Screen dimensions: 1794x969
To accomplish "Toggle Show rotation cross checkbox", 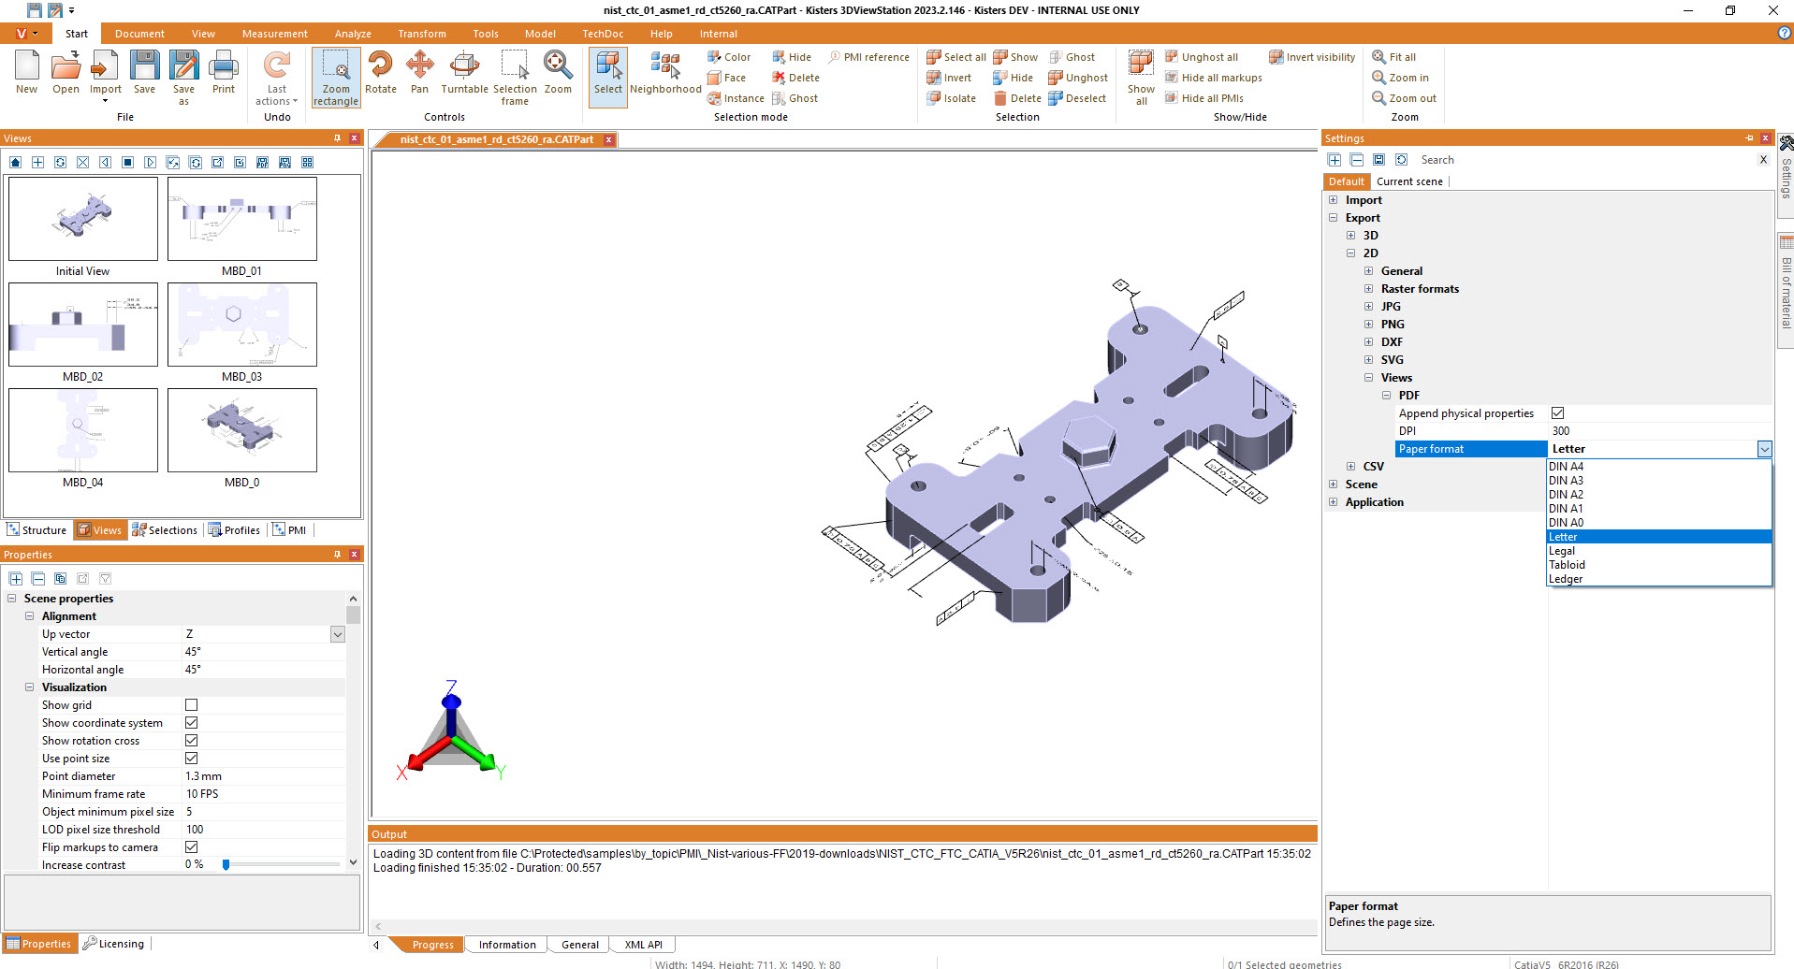I will (191, 741).
